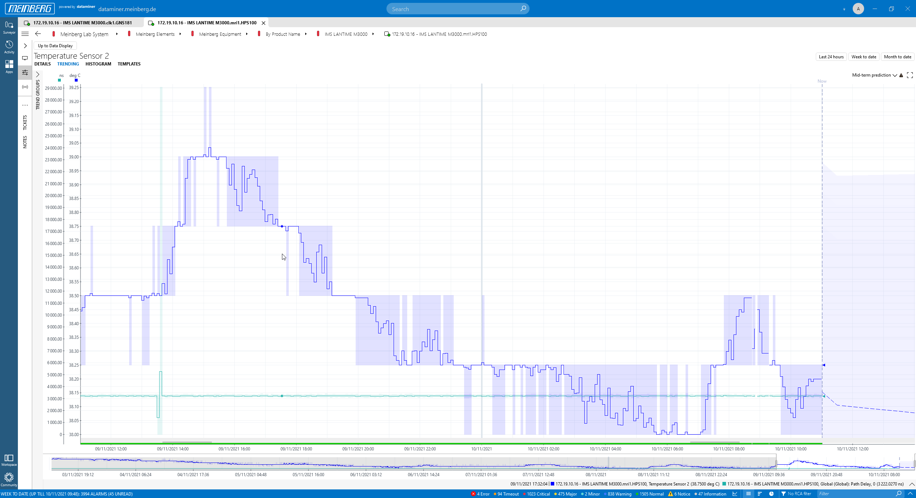Click the blue deg C axis swatch
This screenshot has height=498, width=916.
click(76, 80)
